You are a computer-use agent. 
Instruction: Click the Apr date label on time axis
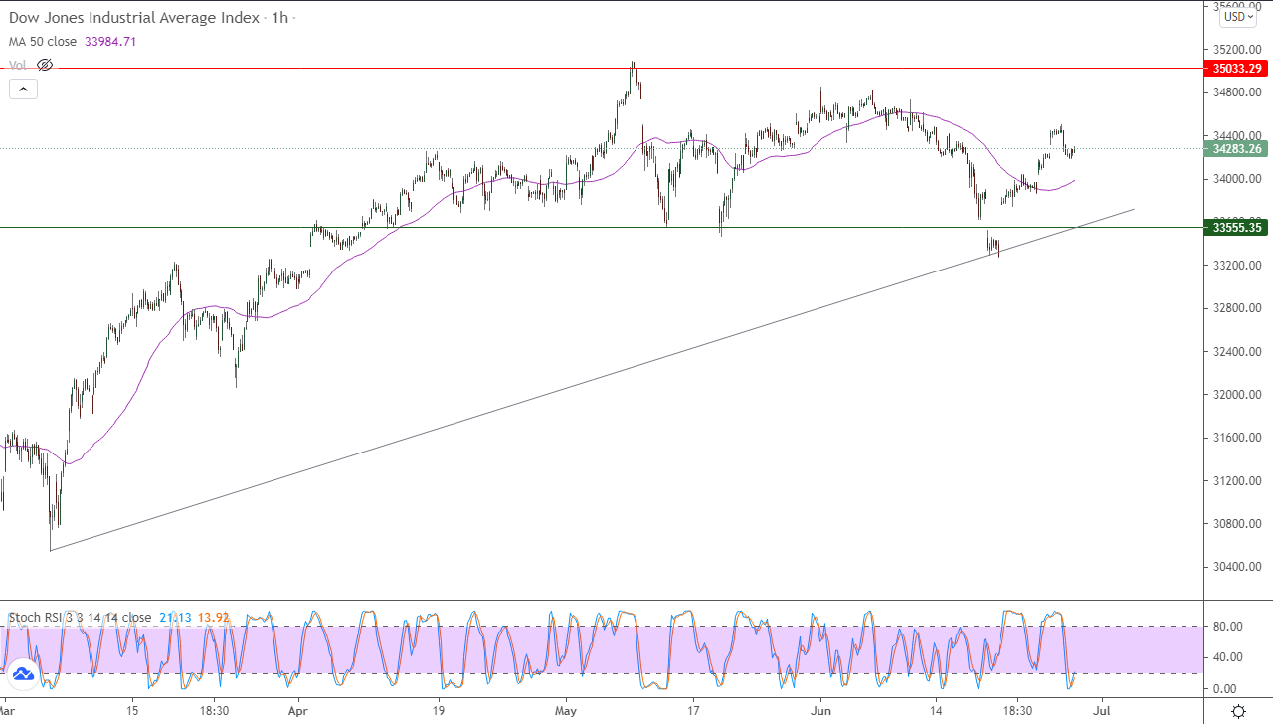pos(297,711)
